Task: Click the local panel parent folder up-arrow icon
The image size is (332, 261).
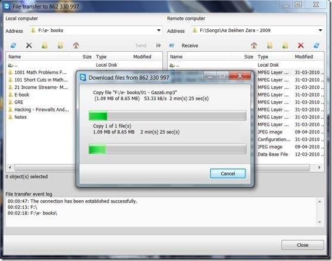Action: pyautogui.click(x=76, y=45)
